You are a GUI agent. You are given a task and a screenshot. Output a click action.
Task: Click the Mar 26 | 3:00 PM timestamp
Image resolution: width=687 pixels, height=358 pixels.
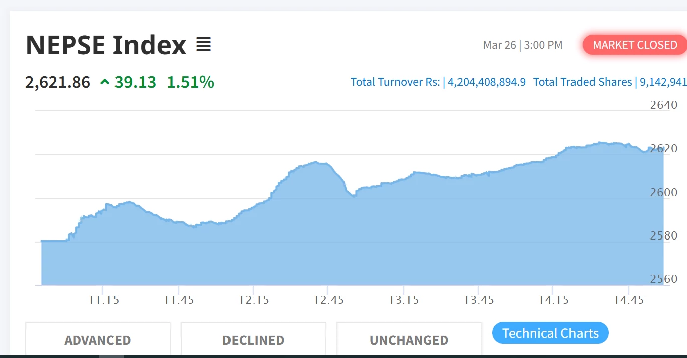coord(523,45)
